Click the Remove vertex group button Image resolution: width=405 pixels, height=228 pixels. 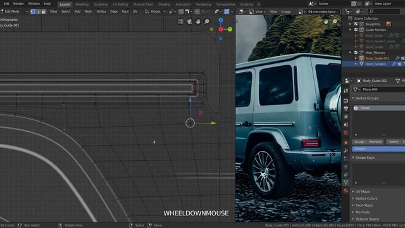coord(375,142)
